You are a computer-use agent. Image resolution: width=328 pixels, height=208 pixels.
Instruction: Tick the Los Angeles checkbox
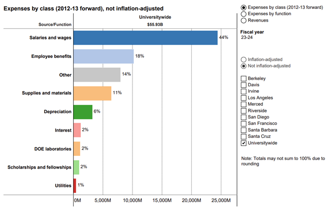click(x=243, y=98)
